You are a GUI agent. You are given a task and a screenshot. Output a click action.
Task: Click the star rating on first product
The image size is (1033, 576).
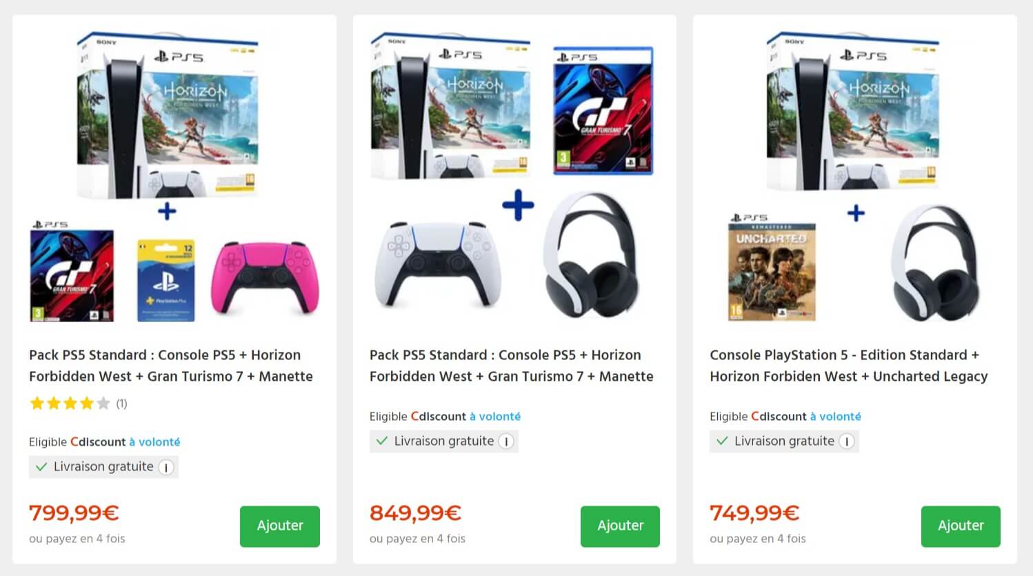coord(70,404)
